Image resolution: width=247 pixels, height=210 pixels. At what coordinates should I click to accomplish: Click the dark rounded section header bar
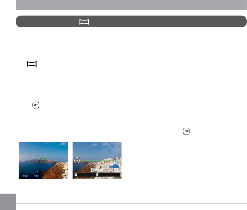(x=131, y=22)
